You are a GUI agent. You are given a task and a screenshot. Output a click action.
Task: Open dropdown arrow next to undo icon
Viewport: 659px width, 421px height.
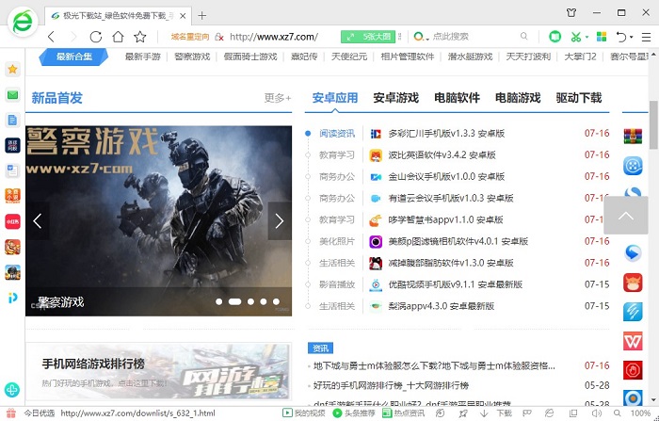(632, 38)
